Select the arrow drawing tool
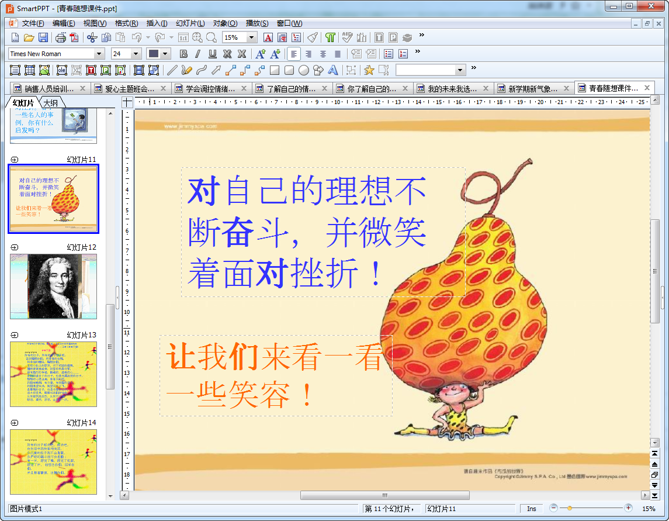Viewport: 669px width, 521px height. pos(216,70)
